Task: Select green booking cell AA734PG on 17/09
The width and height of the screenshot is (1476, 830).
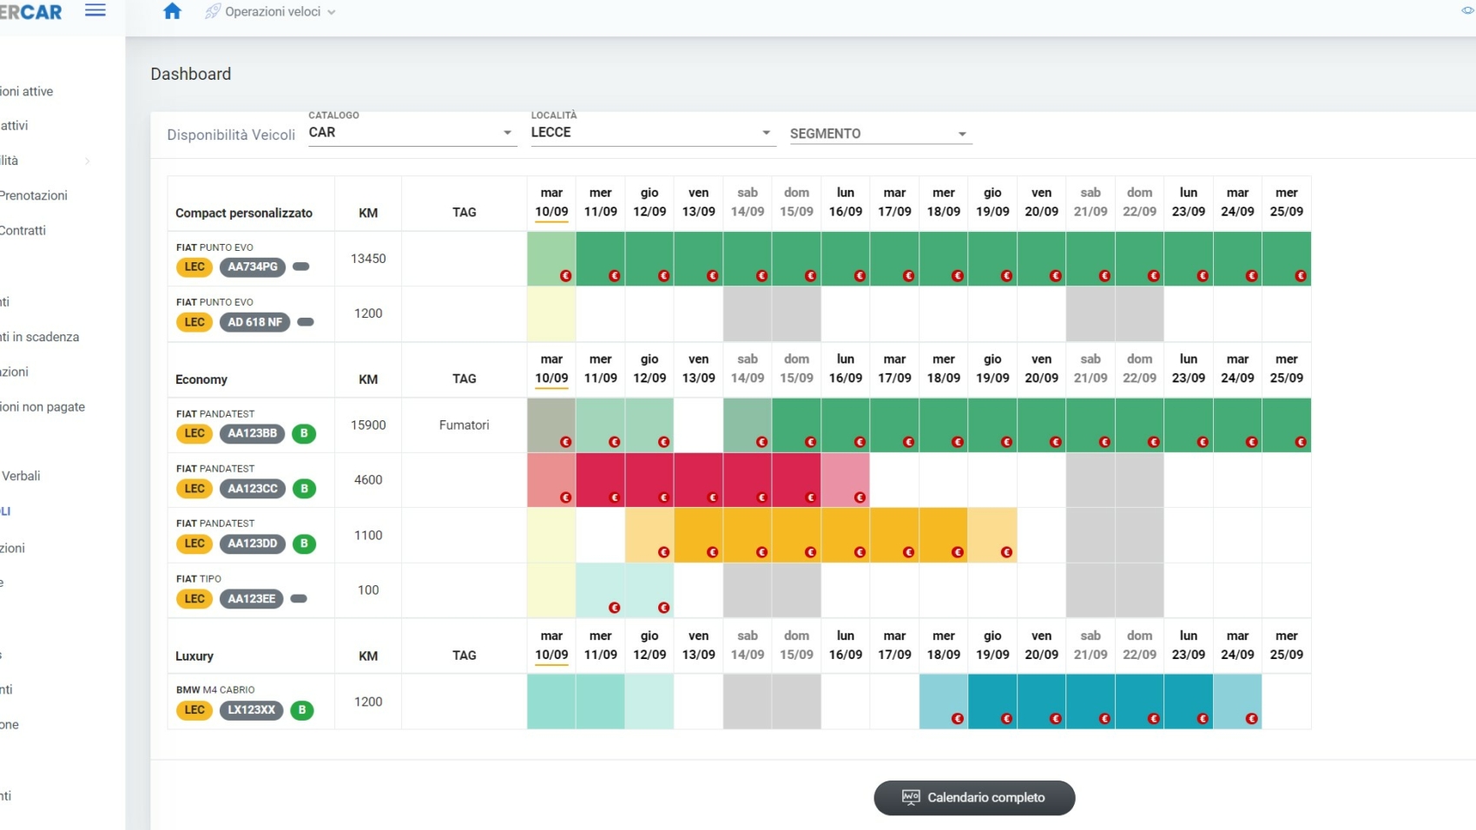Action: [x=894, y=259]
